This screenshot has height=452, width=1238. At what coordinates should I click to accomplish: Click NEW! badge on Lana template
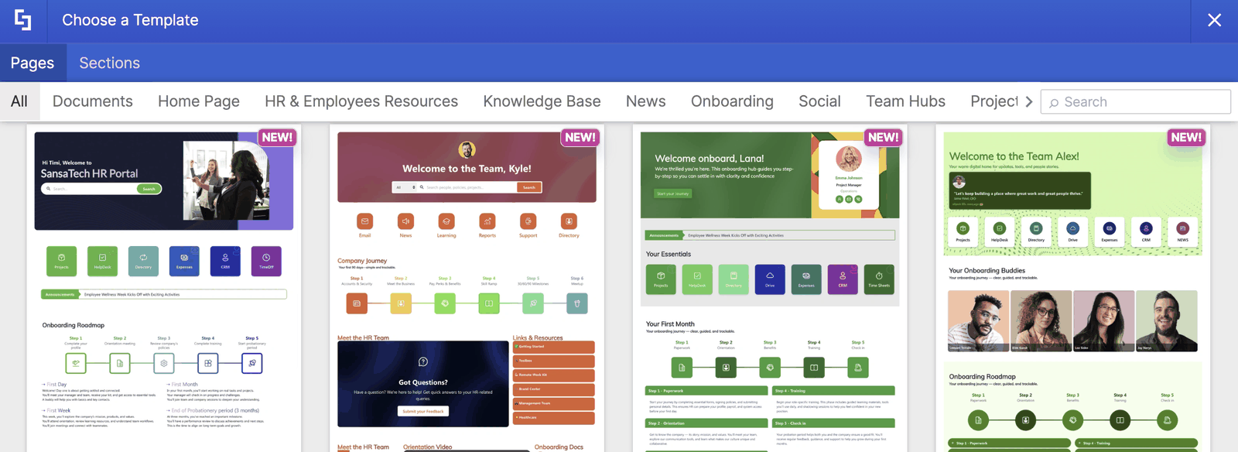pyautogui.click(x=883, y=137)
